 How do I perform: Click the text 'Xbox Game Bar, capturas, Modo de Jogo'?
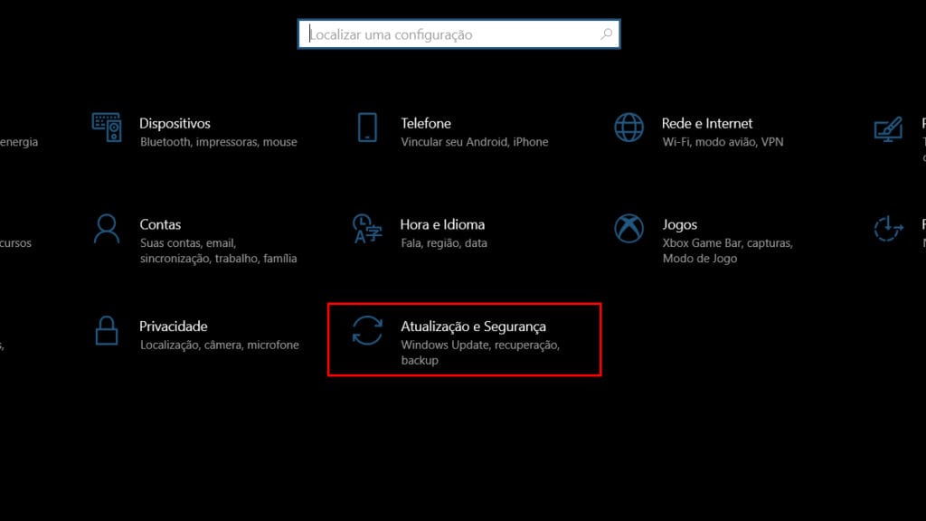728,251
